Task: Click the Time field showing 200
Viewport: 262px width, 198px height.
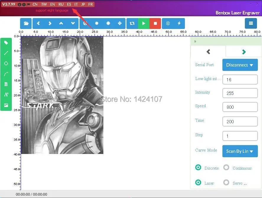Action: (x=240, y=121)
